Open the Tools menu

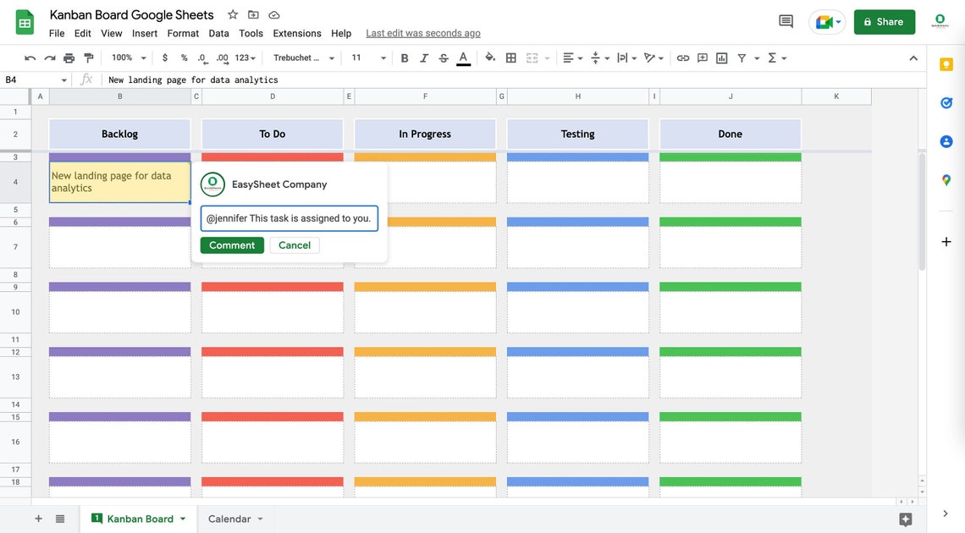(251, 33)
